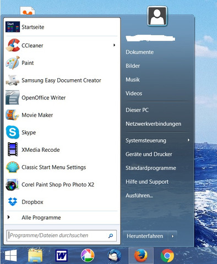Open CCleaner via its icon
This screenshot has width=217, height=264.
(x=13, y=45)
